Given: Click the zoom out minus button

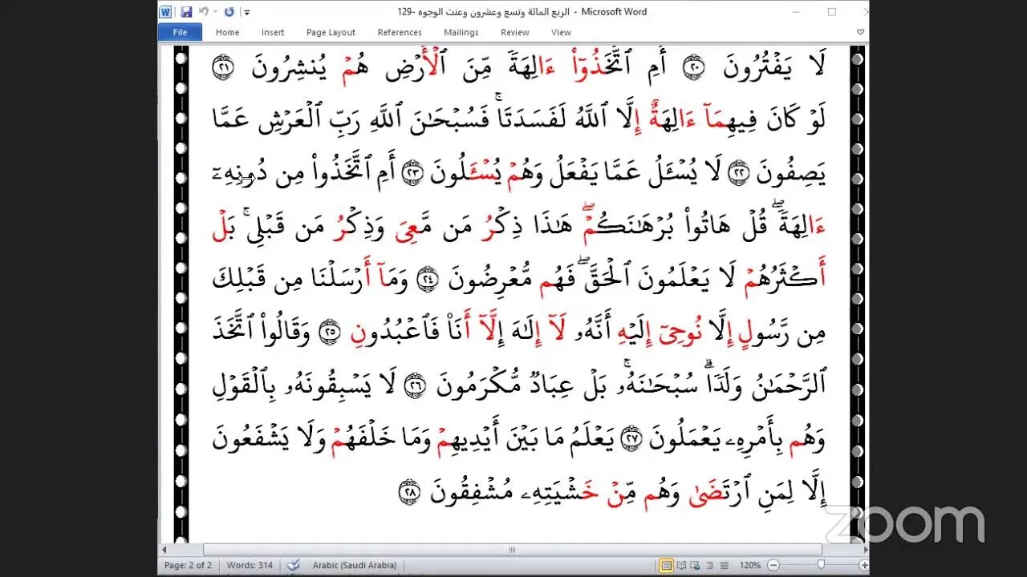Looking at the screenshot, I should click(x=772, y=565).
